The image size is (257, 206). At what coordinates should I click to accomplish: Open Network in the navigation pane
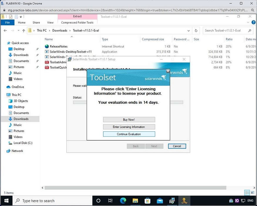pos(17,151)
